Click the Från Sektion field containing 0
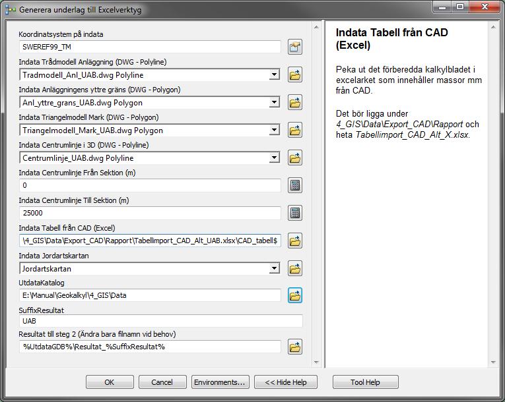Viewport: 505px width, 402px height. [150, 185]
